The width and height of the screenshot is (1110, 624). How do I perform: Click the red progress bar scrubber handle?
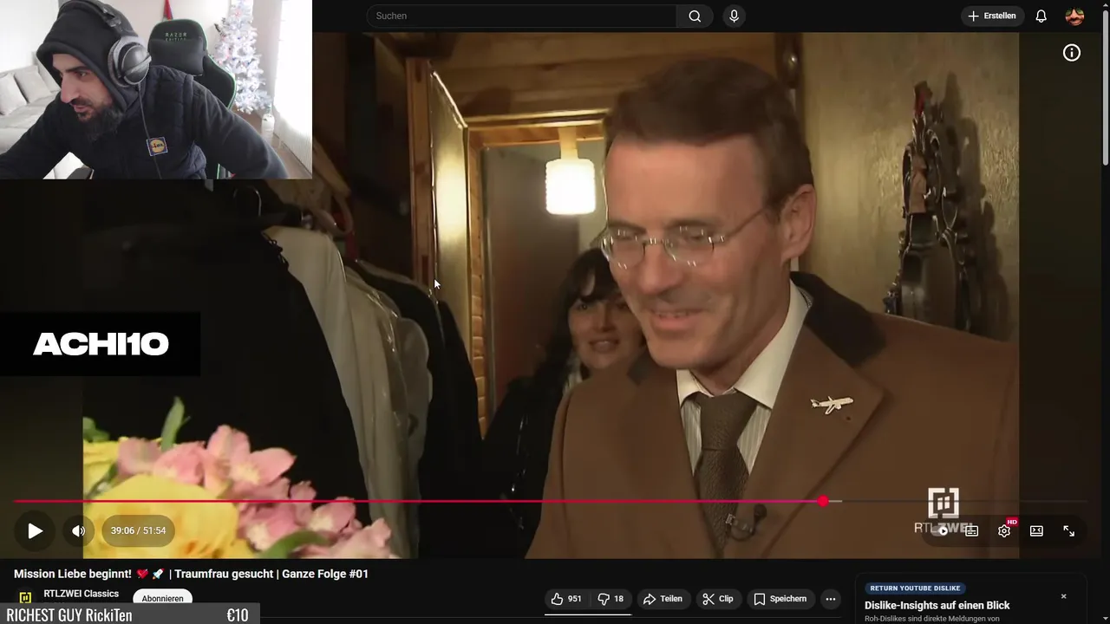pos(823,501)
